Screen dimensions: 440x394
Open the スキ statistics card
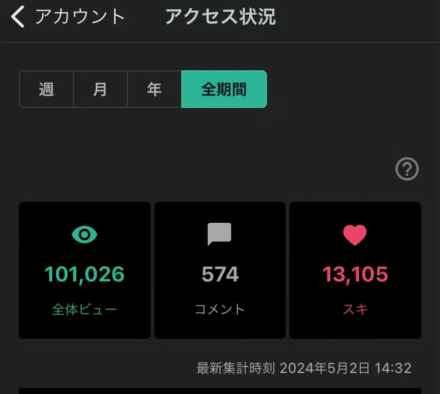tap(356, 270)
